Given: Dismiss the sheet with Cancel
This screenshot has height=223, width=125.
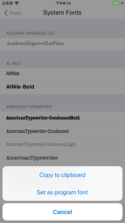Looking at the screenshot, I should pyautogui.click(x=62, y=212).
